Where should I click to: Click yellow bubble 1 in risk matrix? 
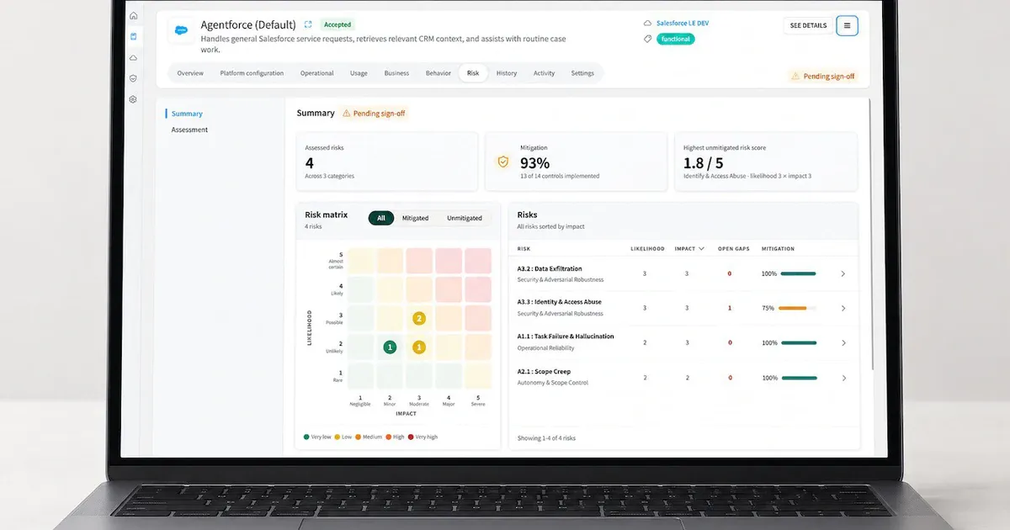pos(419,347)
